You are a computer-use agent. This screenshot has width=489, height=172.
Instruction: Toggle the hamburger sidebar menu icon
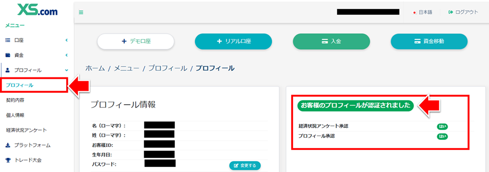point(81,13)
